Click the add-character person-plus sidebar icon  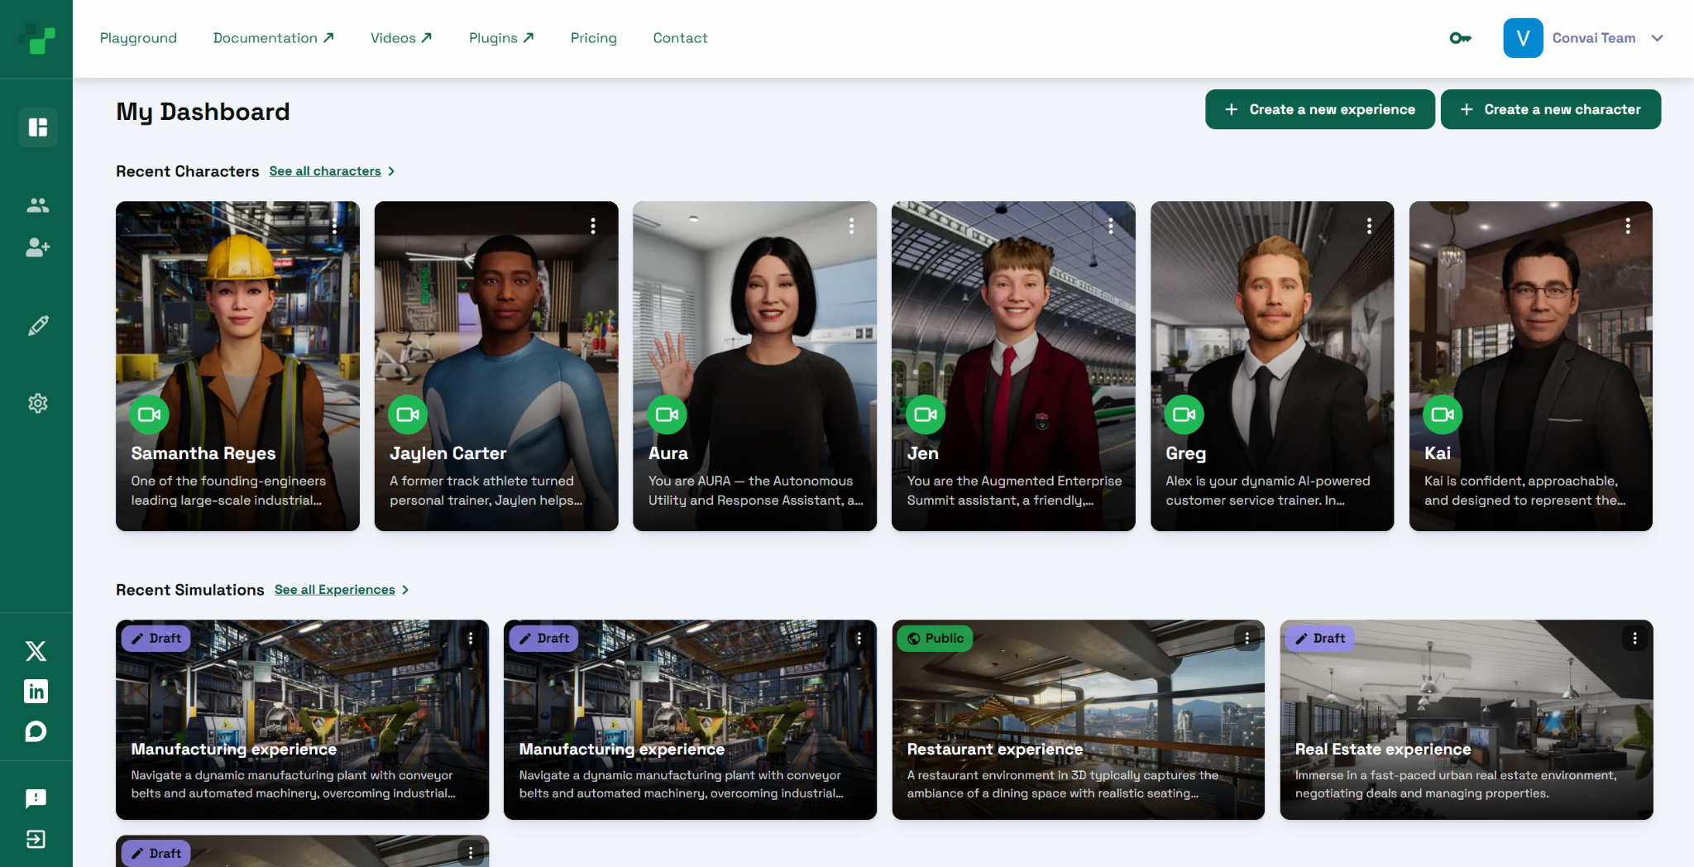pyautogui.click(x=38, y=247)
